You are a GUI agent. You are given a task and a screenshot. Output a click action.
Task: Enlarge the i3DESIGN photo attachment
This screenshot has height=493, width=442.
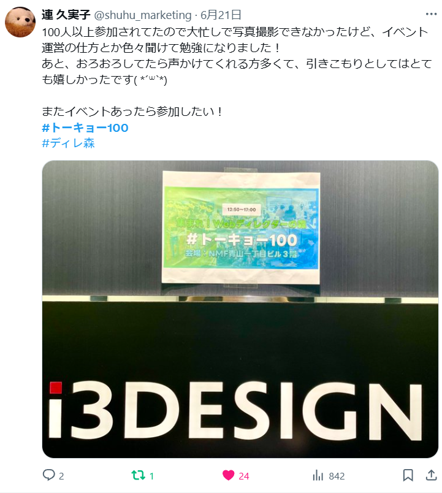(240, 309)
